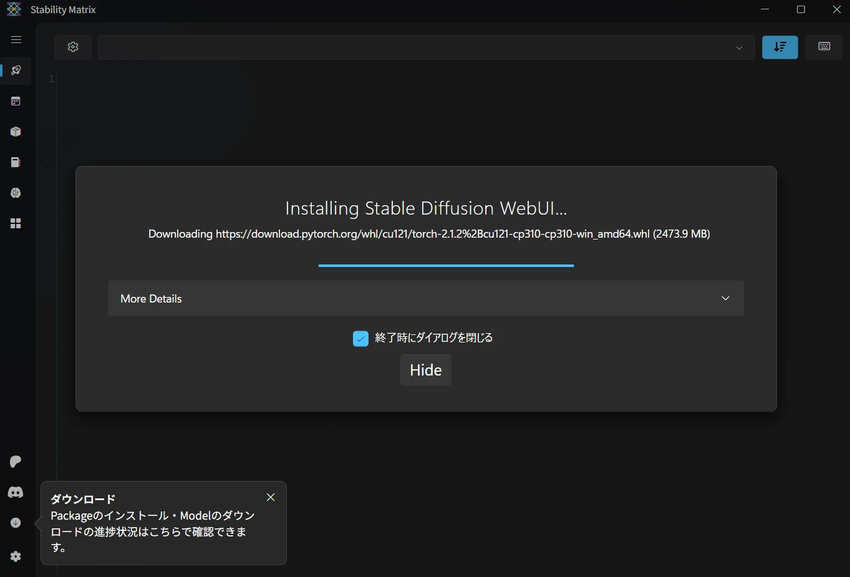The width and height of the screenshot is (850, 577).
Task: Click line number 1 in console
Action: [x=52, y=79]
